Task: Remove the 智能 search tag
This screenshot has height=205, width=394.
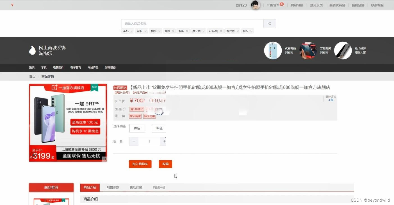Action: point(187,31)
